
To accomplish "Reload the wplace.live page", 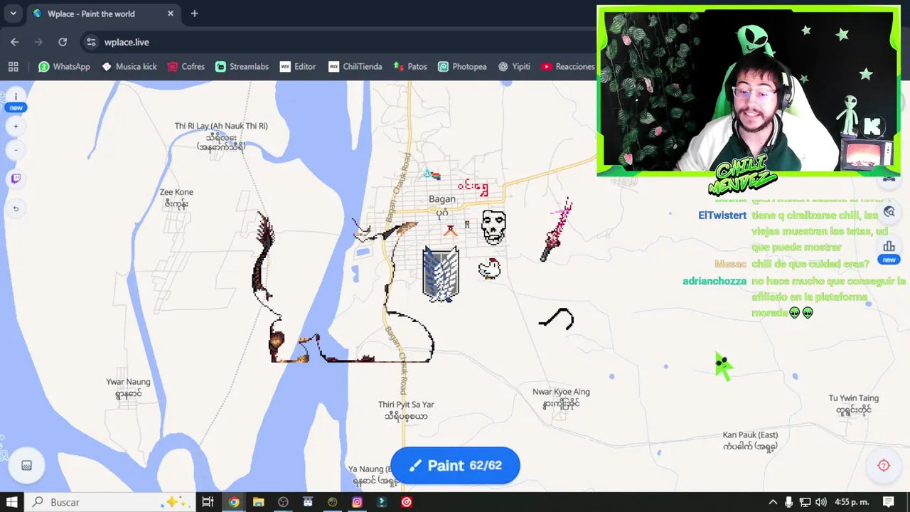I will click(63, 42).
